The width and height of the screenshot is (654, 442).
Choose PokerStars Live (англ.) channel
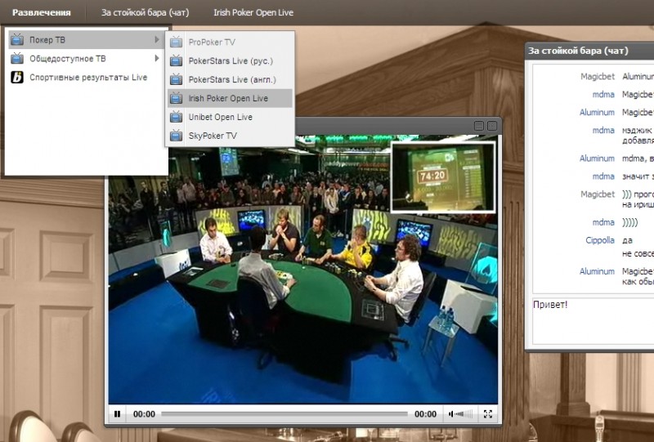230,79
